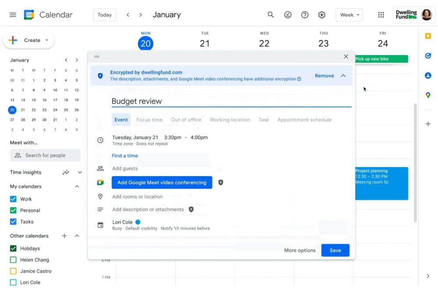Open Google apps grid launcher
This screenshot has height=288, width=438.
pos(381,15)
